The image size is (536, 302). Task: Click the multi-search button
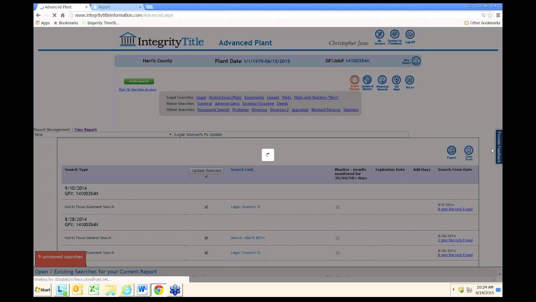coord(139,81)
